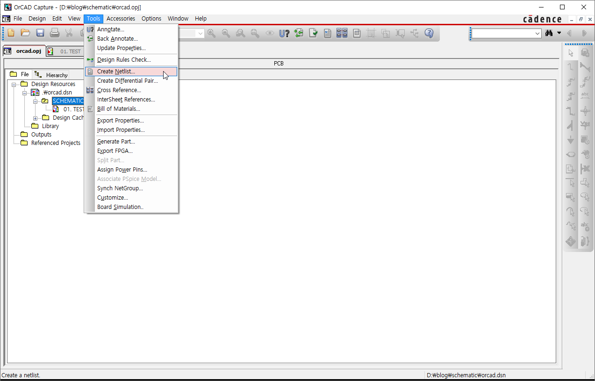595x381 pixels.
Task: Click the Fisheye view eye icon
Action: (x=270, y=33)
